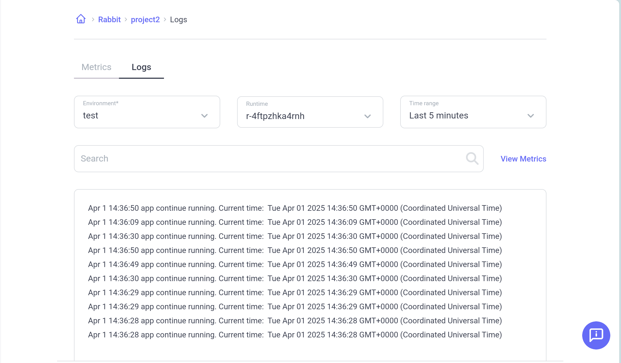The image size is (621, 363).
Task: Switch to the Metrics tab
Action: click(96, 67)
